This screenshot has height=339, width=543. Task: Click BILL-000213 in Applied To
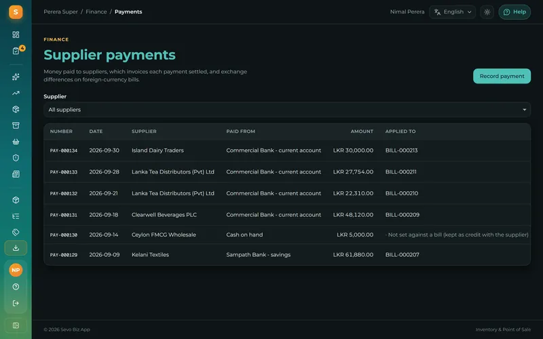[401, 151]
